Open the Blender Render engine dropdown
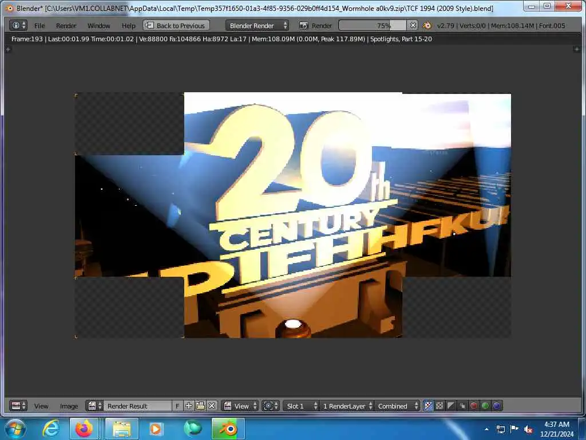Viewport: 586px width, 440px height. coord(257,25)
